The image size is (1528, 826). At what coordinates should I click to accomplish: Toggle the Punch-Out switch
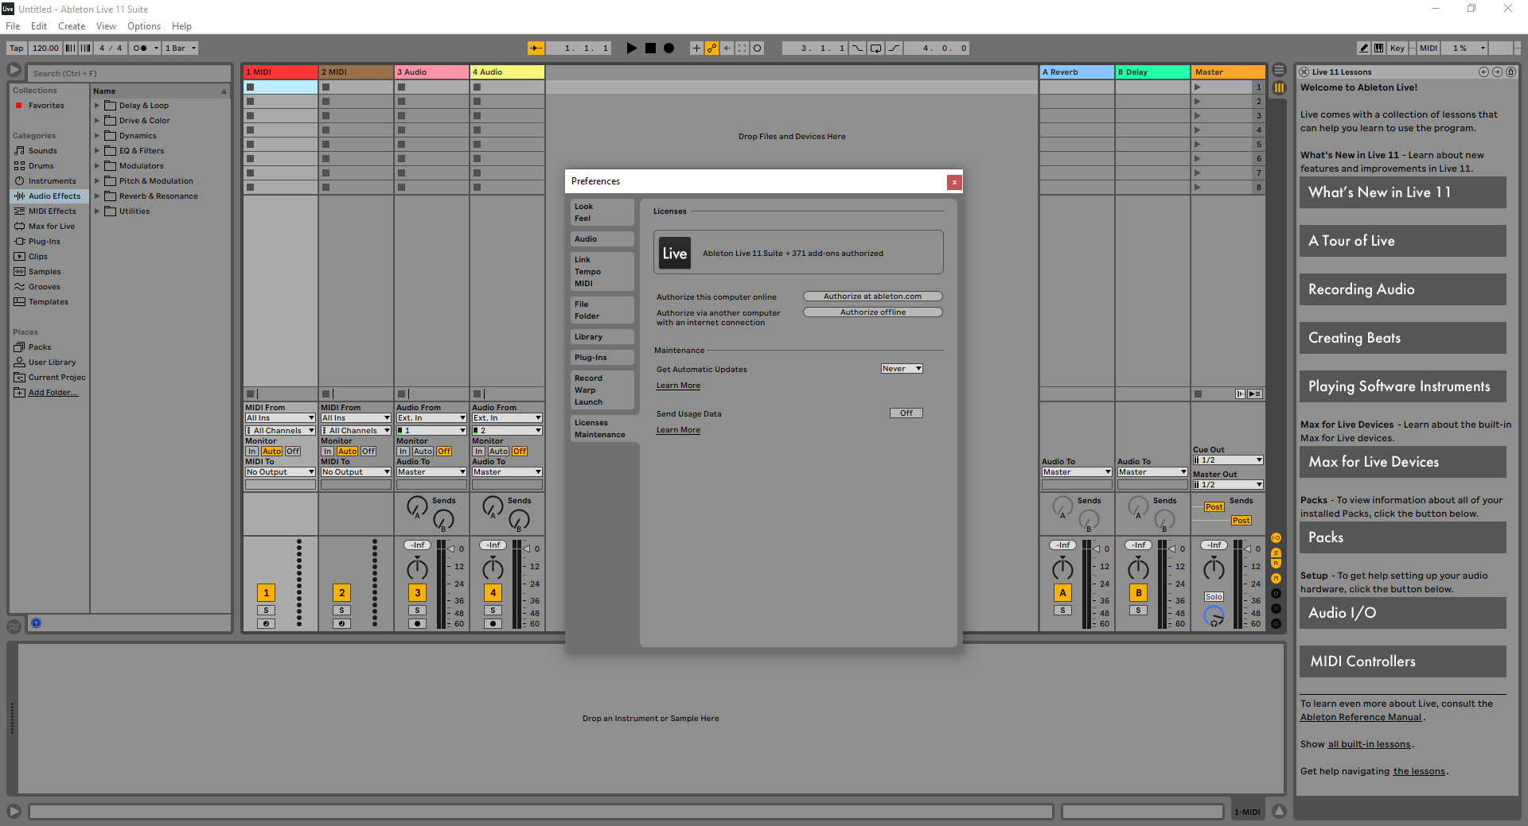point(894,48)
